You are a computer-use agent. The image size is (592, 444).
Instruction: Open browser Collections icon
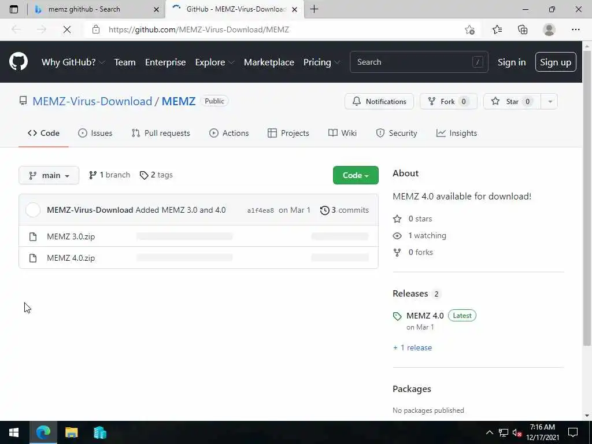(523, 29)
